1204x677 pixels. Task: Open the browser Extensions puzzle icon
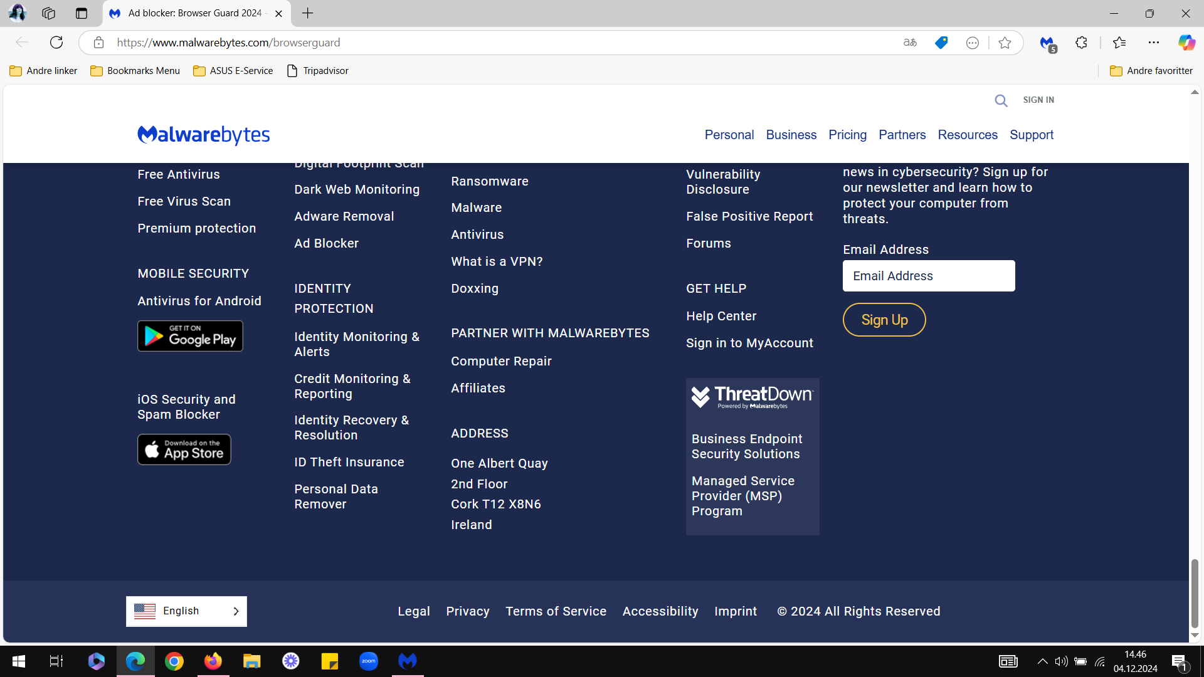(x=1081, y=43)
